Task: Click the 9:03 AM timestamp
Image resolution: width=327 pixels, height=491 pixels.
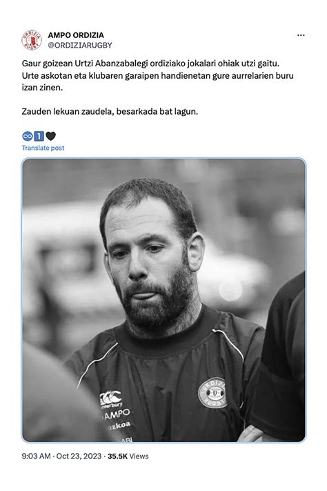Action: pos(36,456)
